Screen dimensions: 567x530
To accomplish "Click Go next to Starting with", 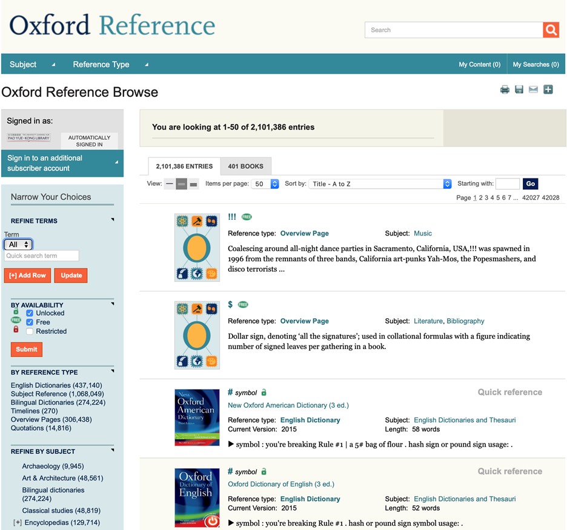I will coord(531,183).
